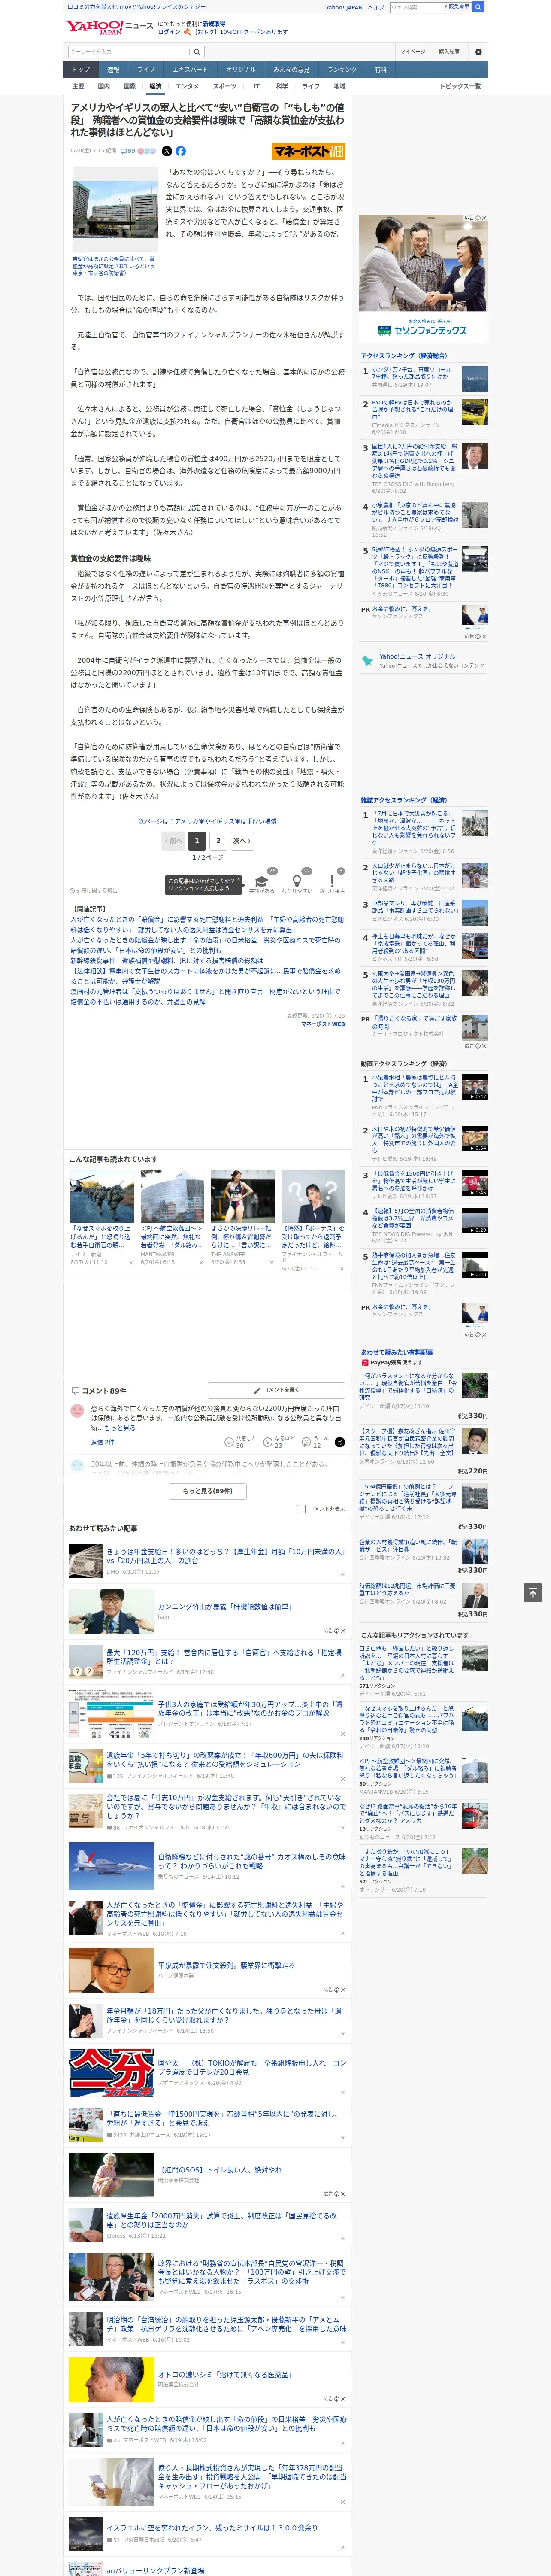Select the 速報 navigation tab
This screenshot has width=551, height=2576.
[x=113, y=70]
